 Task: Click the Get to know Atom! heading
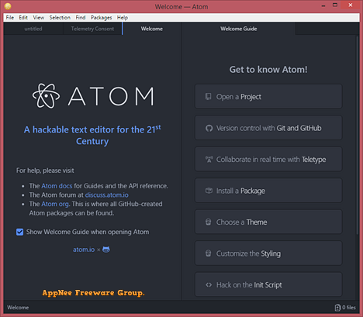[x=268, y=70]
